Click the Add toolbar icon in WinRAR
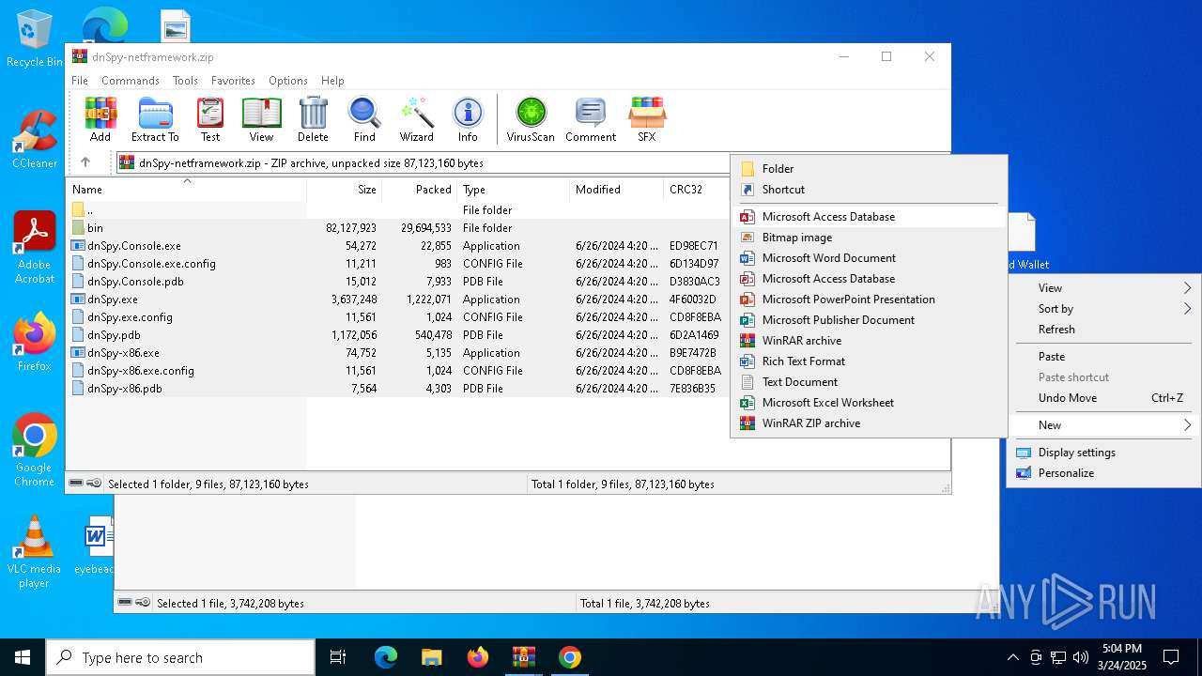Screen dimensions: 1202x676 point(100,119)
